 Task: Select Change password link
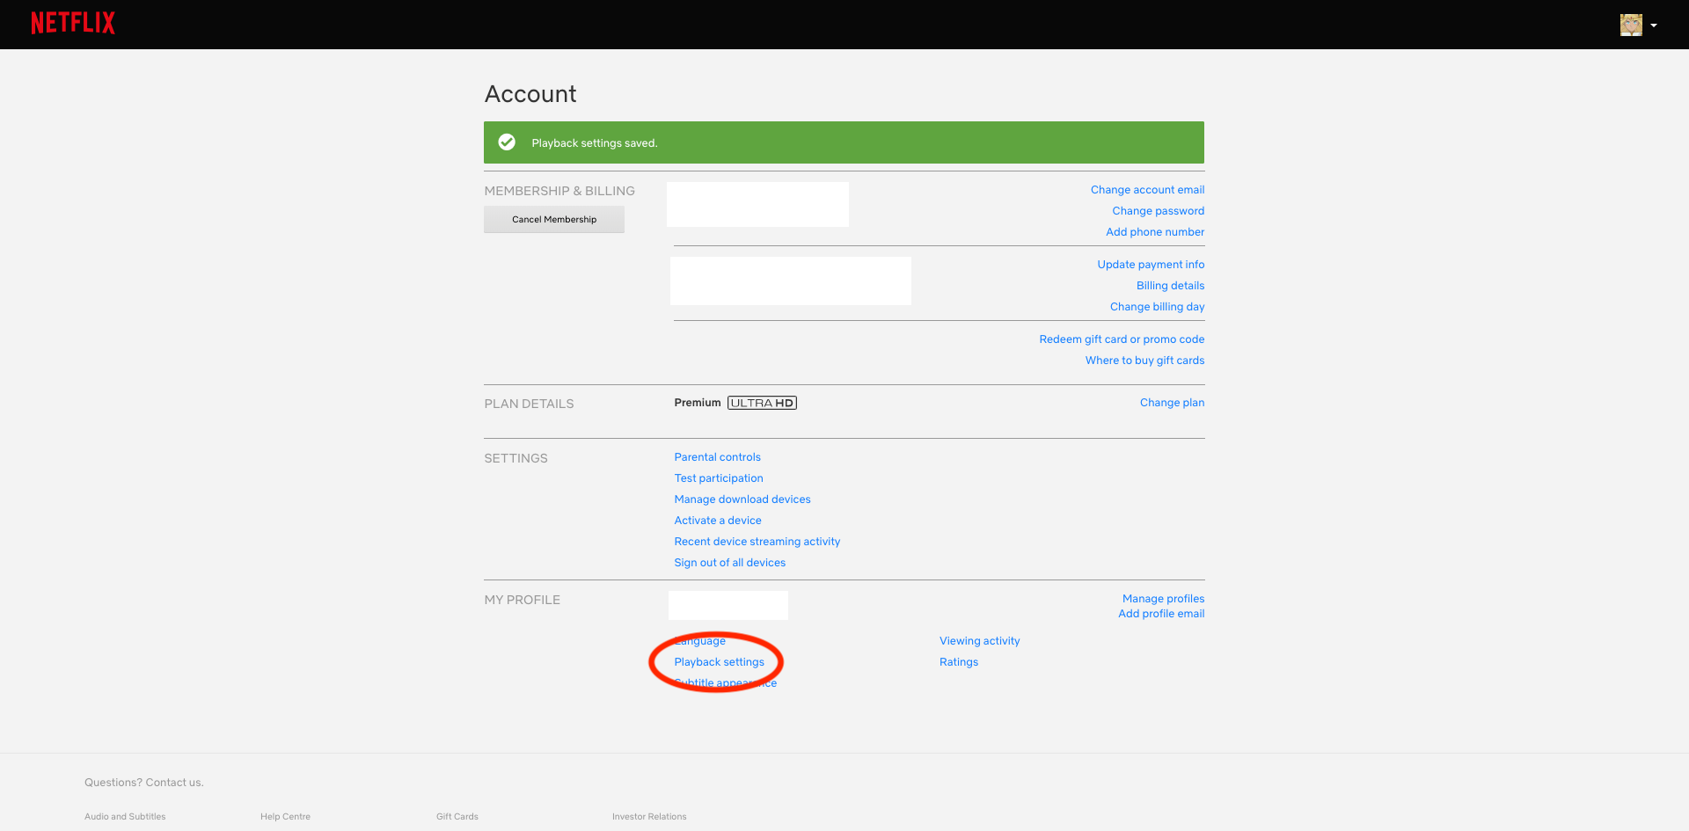pyautogui.click(x=1158, y=211)
